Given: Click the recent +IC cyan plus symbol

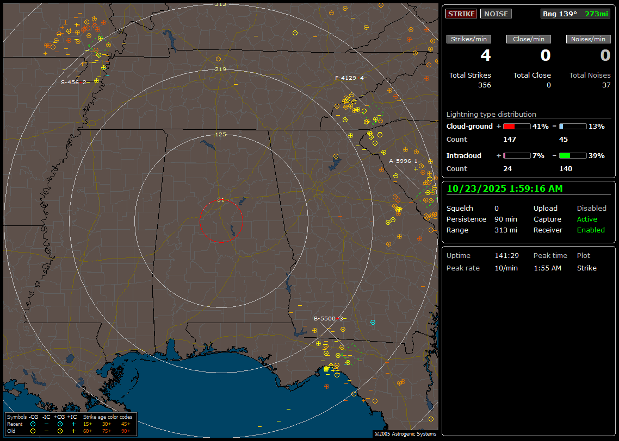Looking at the screenshot, I should [73, 424].
